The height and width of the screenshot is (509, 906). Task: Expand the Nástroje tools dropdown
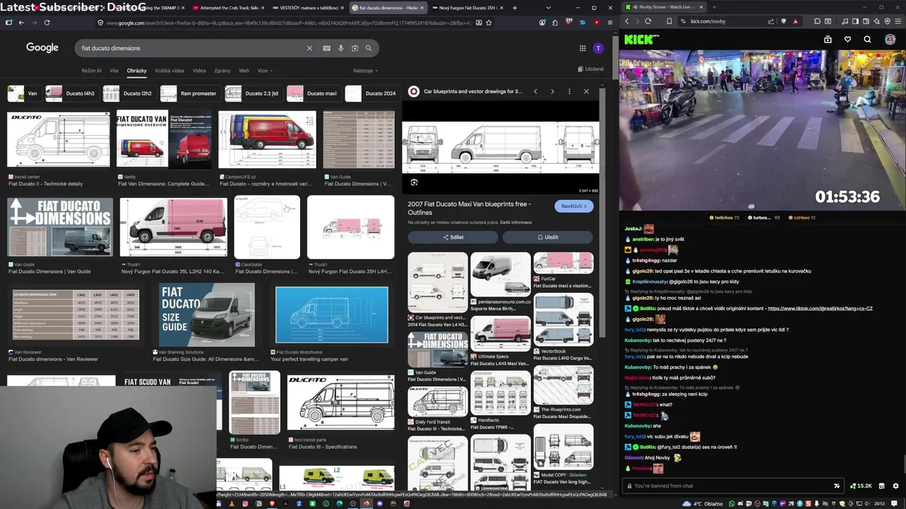tap(365, 71)
